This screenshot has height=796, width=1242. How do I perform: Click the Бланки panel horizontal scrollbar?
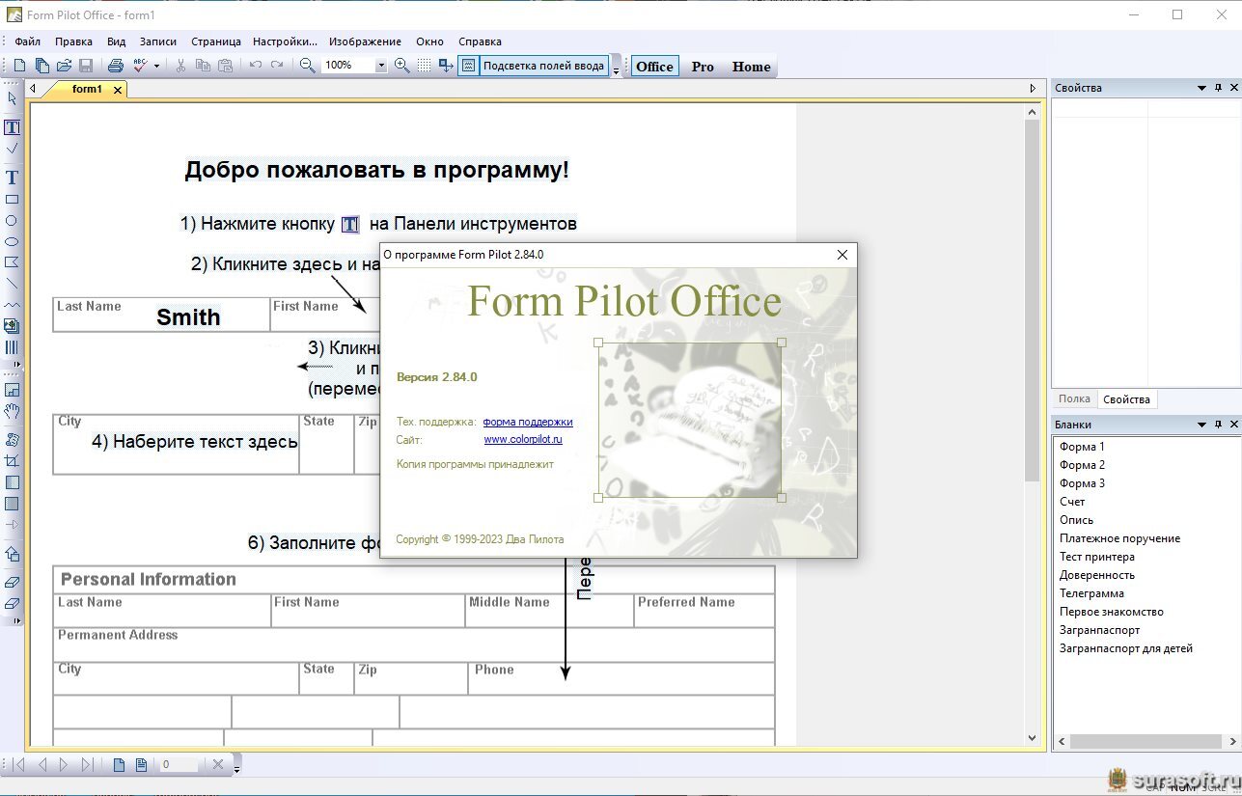pos(1144,742)
